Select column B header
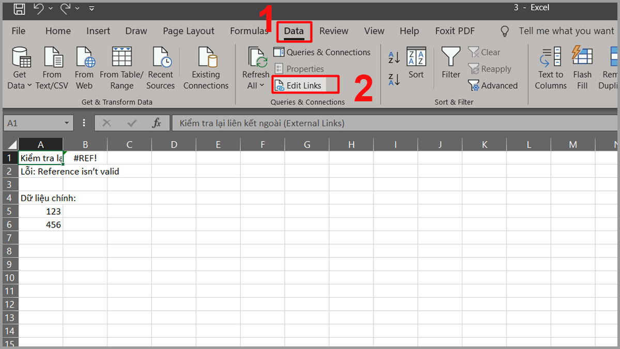620x349 pixels. coord(85,145)
